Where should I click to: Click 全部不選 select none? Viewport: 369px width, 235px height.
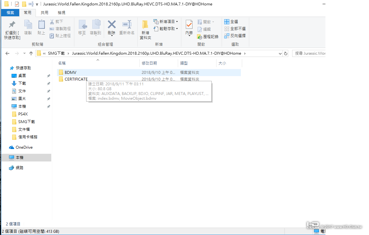click(235, 29)
